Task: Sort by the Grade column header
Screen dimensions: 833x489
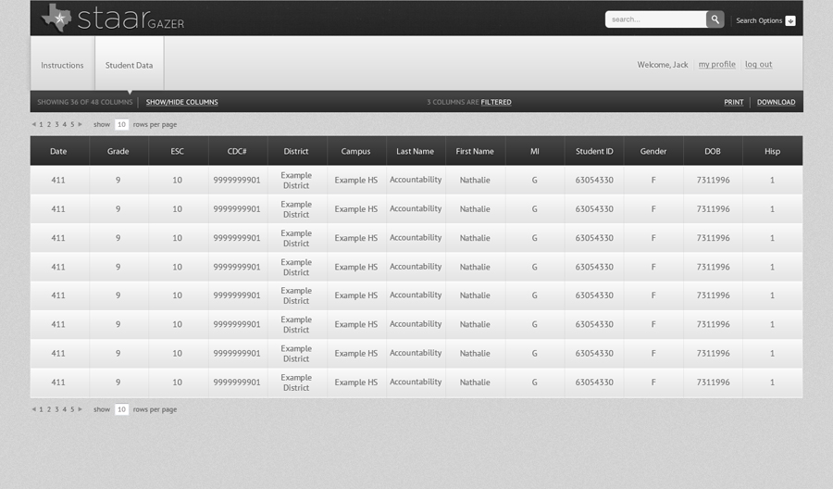Action: 118,151
